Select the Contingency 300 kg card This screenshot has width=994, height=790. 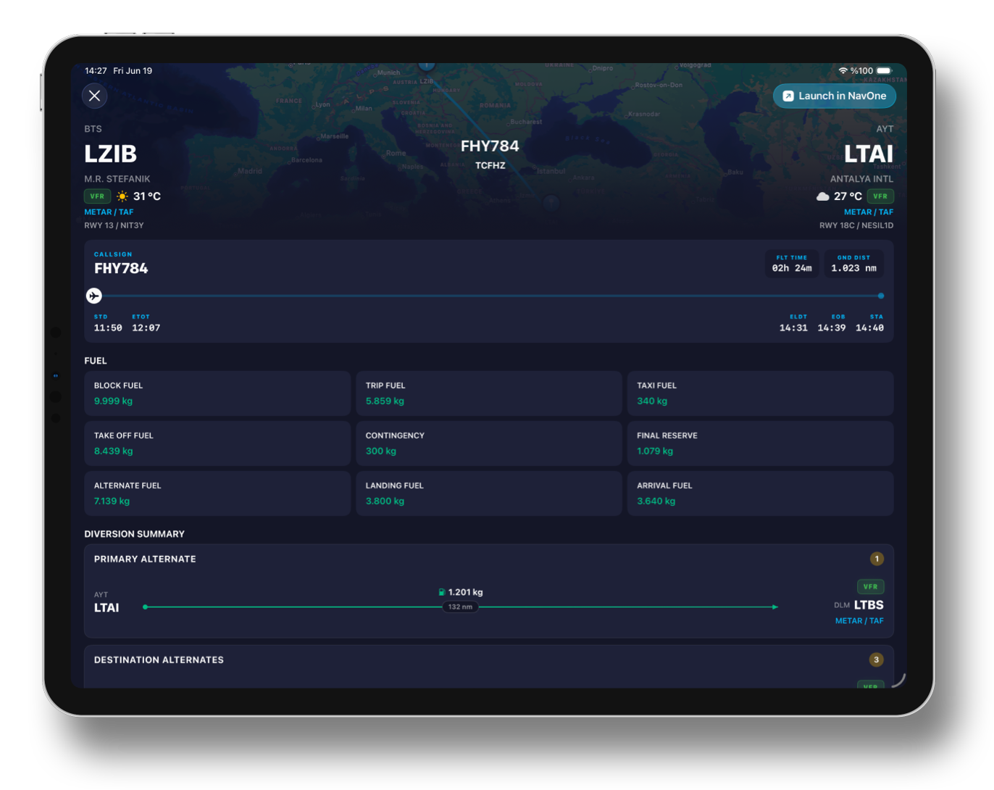click(489, 444)
